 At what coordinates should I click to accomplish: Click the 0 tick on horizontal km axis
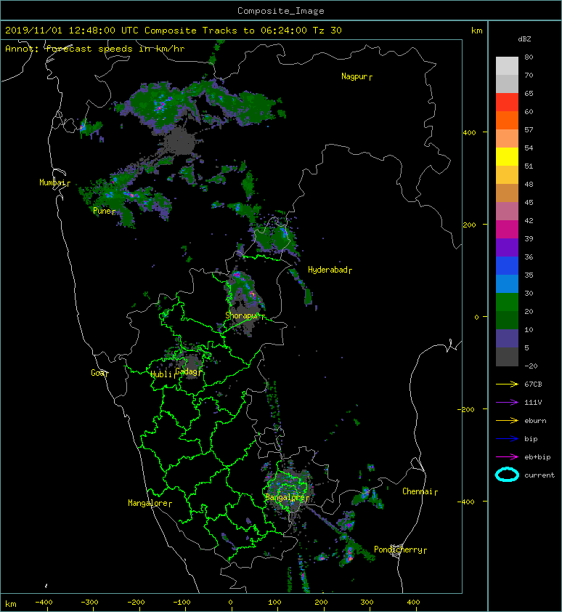(x=230, y=603)
